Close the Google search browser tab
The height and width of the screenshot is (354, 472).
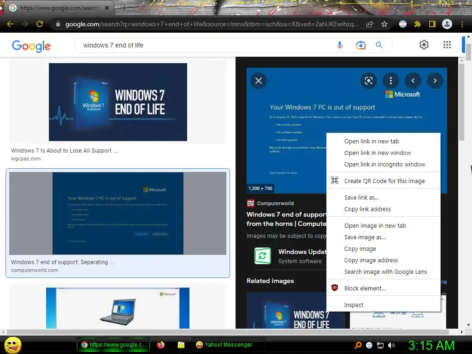coord(107,8)
